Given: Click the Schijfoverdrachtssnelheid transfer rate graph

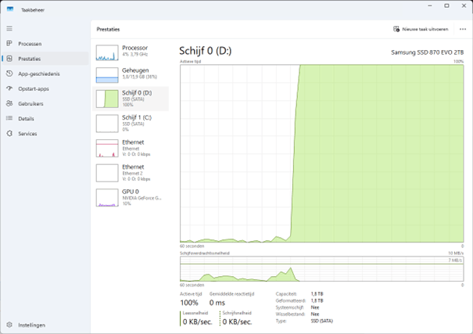Looking at the screenshot, I should click(x=322, y=269).
